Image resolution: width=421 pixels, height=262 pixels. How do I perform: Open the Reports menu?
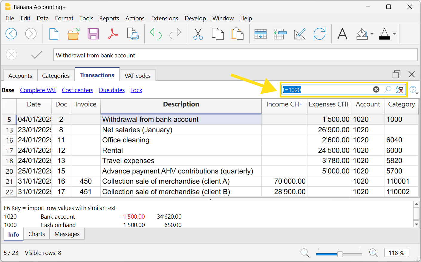[109, 18]
